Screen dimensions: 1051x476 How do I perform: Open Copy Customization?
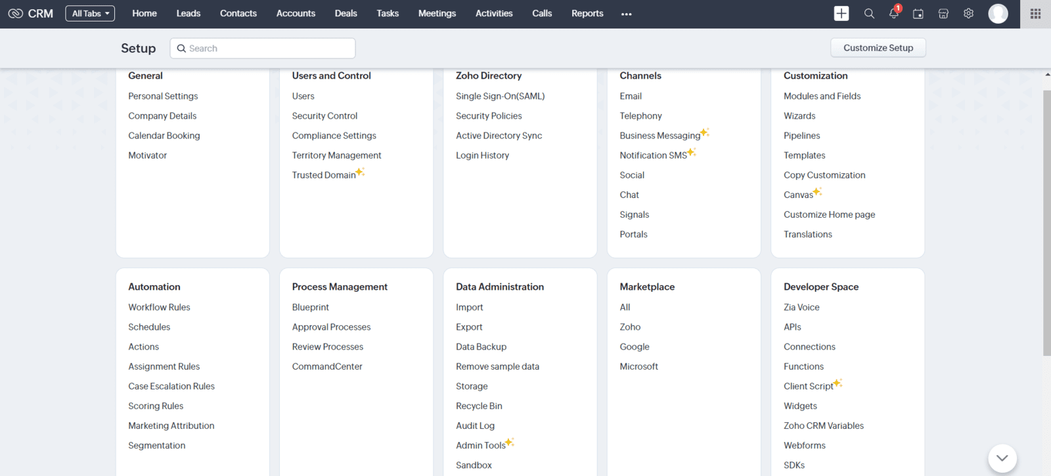pos(824,175)
